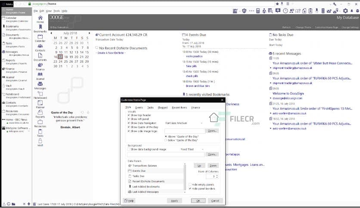The width and height of the screenshot is (360, 208).
Task: Switch to the Events tab in the dialog
Action: coord(139,107)
